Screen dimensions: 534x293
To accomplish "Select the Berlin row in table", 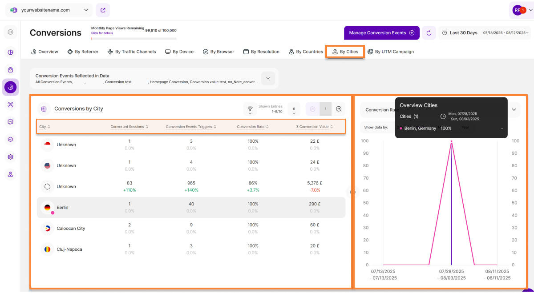I will pyautogui.click(x=191, y=208).
